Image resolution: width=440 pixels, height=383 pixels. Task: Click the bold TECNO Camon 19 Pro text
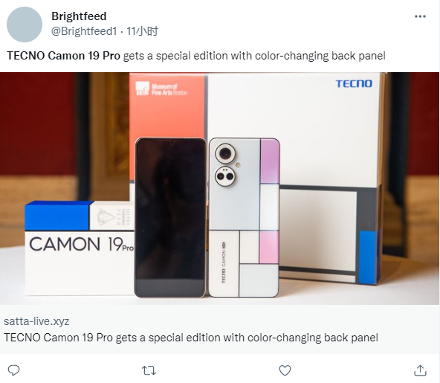point(63,56)
